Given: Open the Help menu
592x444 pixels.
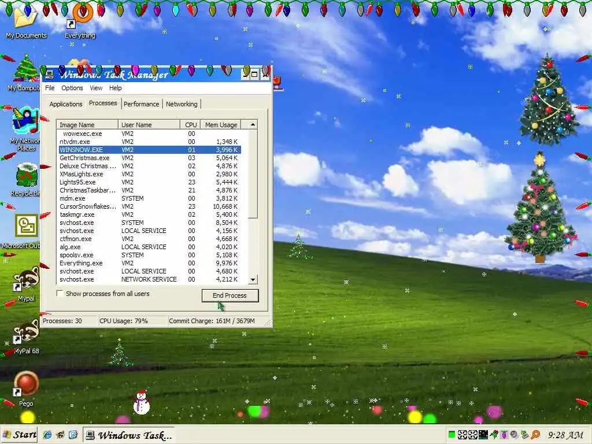Looking at the screenshot, I should pyautogui.click(x=116, y=88).
